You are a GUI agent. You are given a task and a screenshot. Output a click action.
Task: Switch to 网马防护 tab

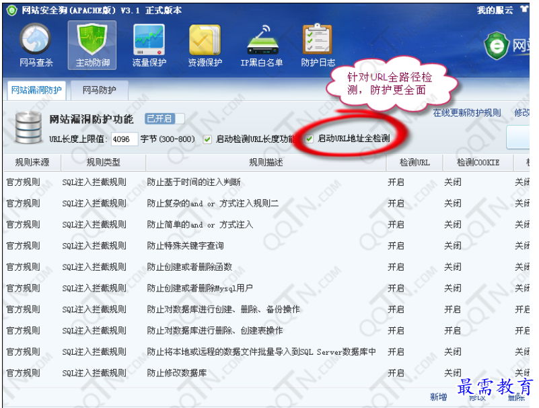(100, 90)
